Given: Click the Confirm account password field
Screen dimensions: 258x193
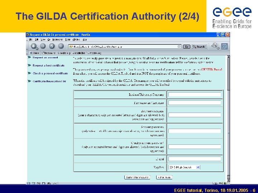Looking at the screenshot, I should tap(195, 147).
